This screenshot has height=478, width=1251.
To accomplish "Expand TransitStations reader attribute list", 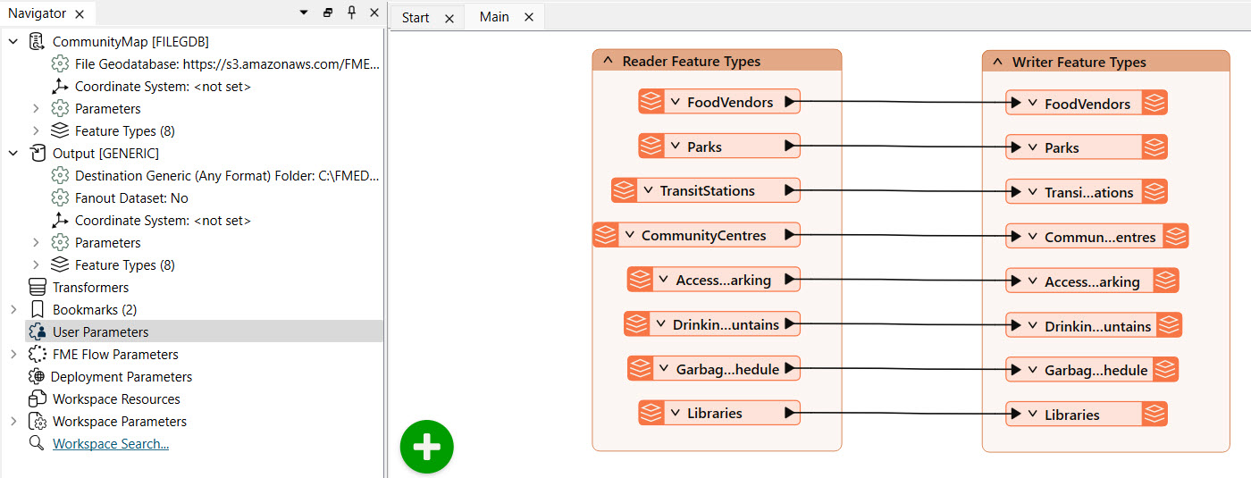I will pyautogui.click(x=648, y=190).
